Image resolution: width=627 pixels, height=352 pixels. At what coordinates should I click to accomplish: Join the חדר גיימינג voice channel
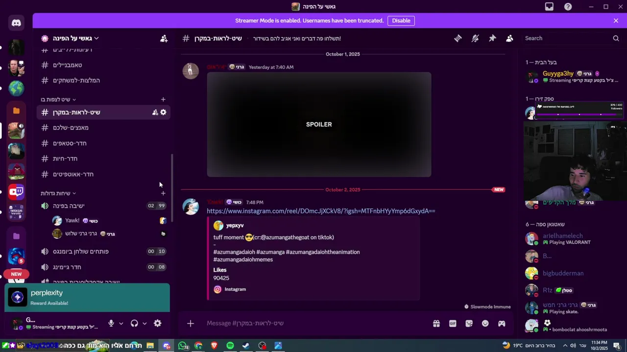[x=103, y=267]
